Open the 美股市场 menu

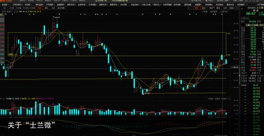(x=114, y=4)
